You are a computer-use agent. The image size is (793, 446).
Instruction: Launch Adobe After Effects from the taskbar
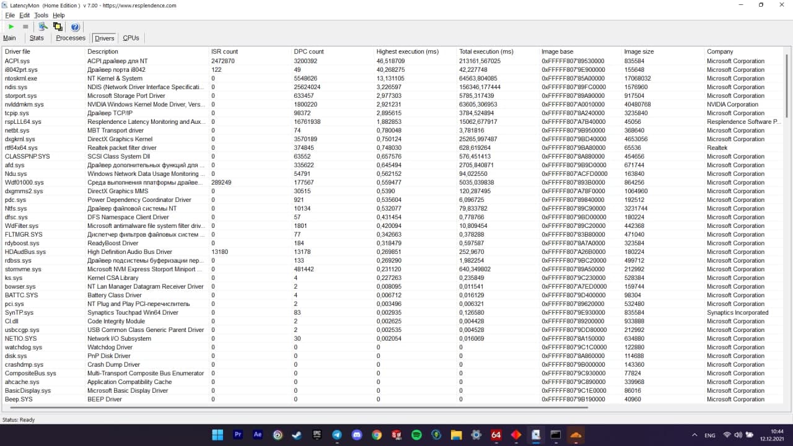pyautogui.click(x=258, y=435)
